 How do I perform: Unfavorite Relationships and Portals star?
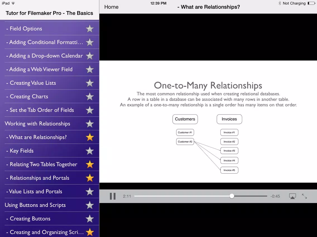90,178
